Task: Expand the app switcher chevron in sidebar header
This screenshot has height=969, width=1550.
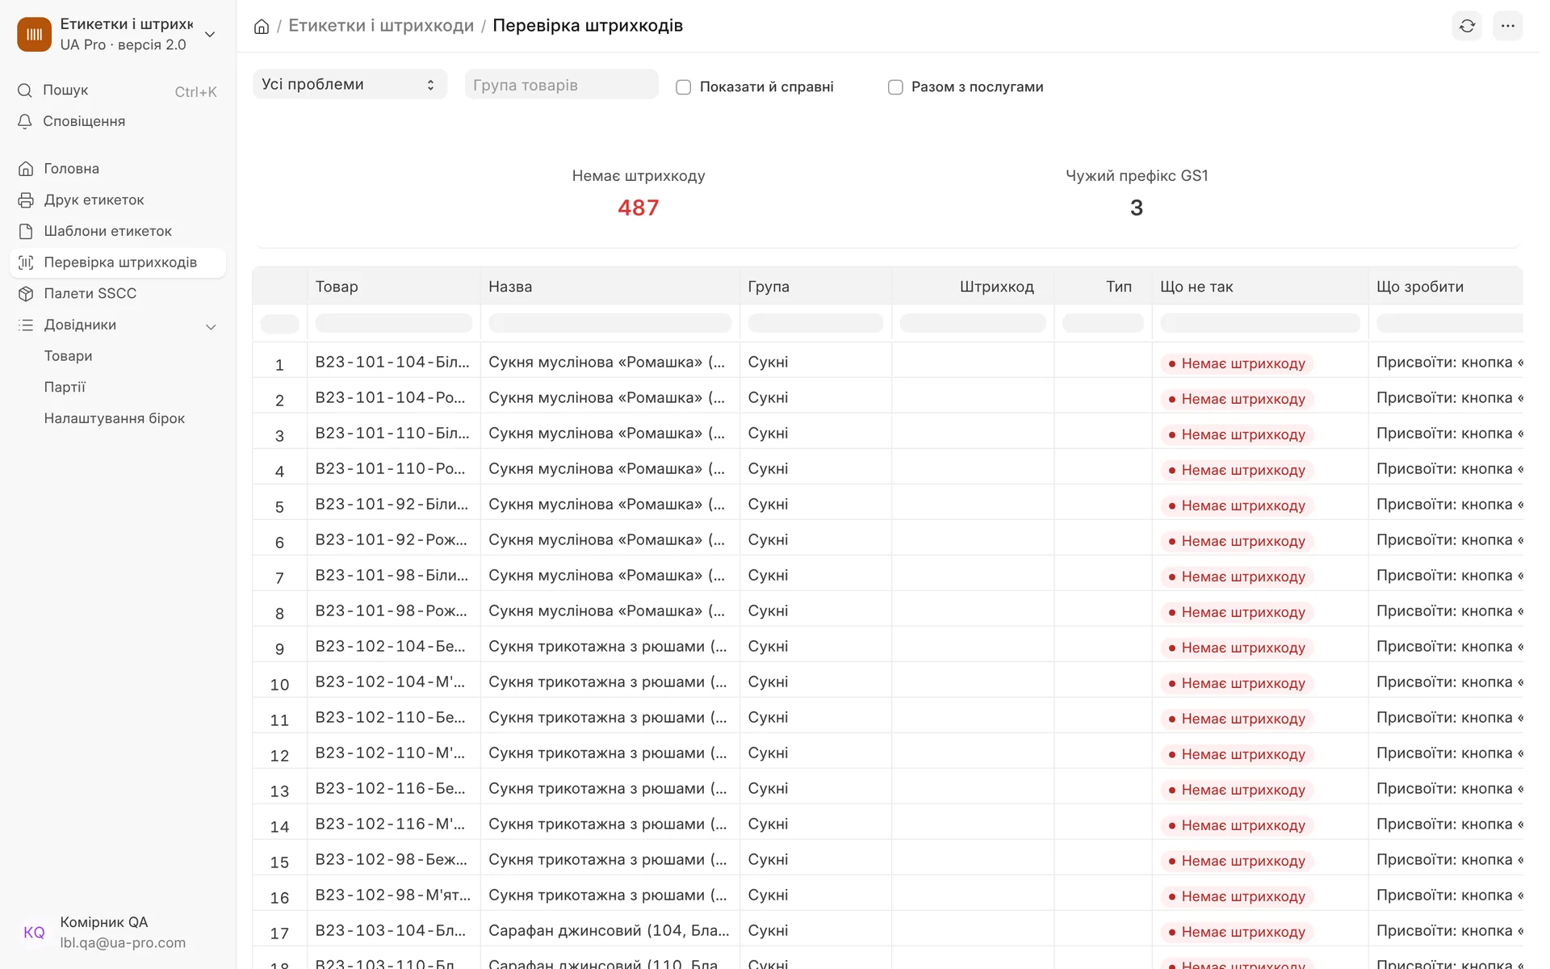Action: point(210,34)
